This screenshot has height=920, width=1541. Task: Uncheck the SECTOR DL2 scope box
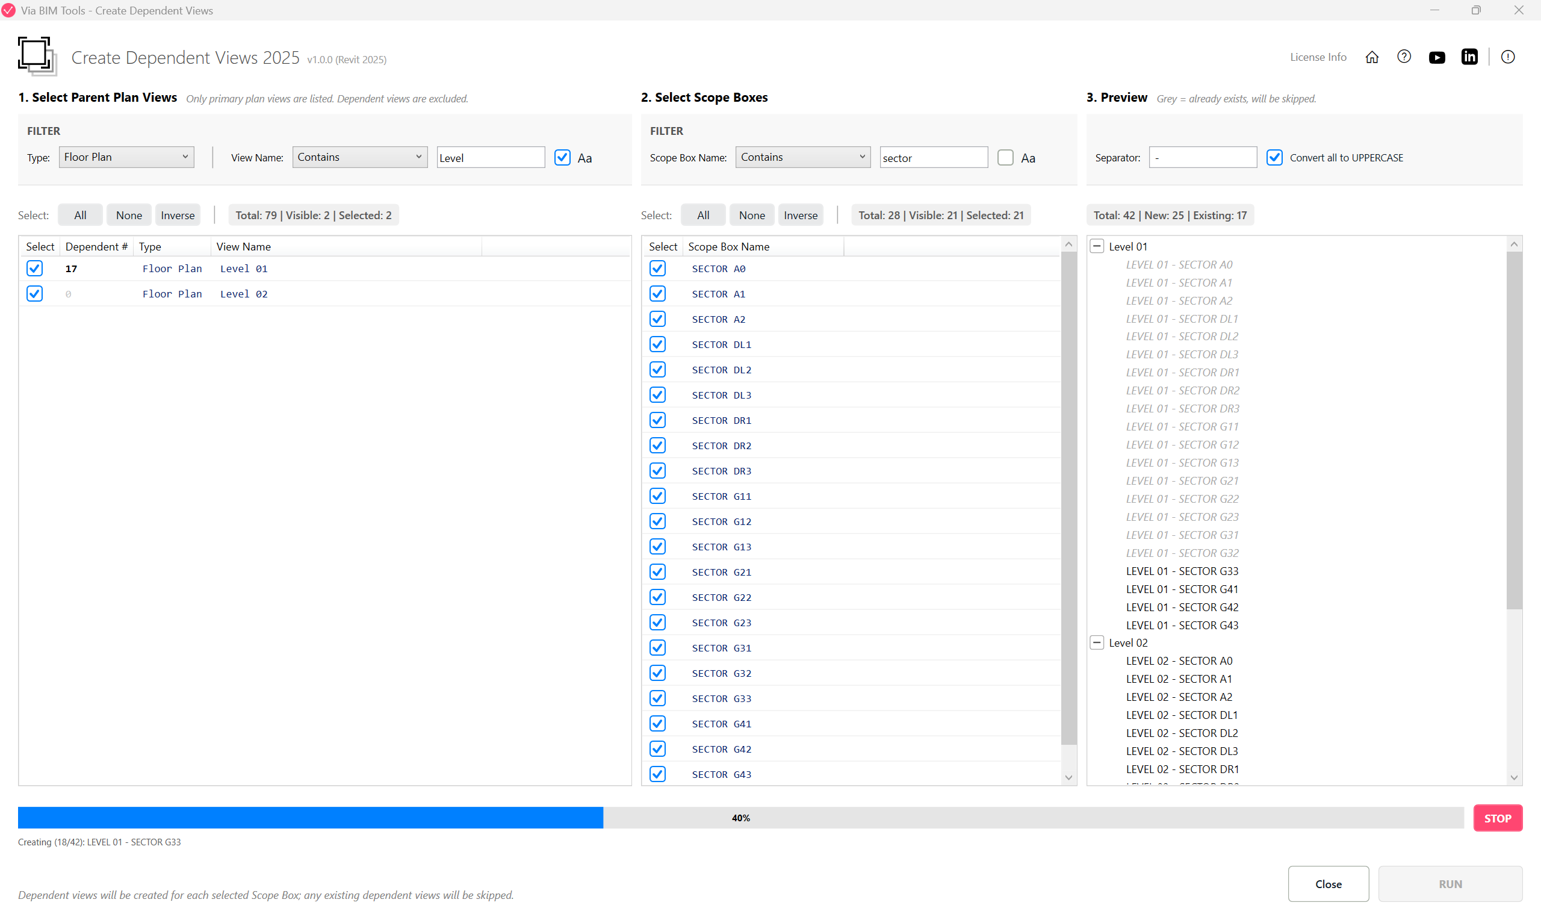click(657, 370)
